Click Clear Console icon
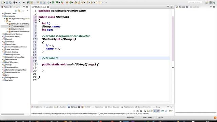This screenshot has width=217, height=122. 145,111
